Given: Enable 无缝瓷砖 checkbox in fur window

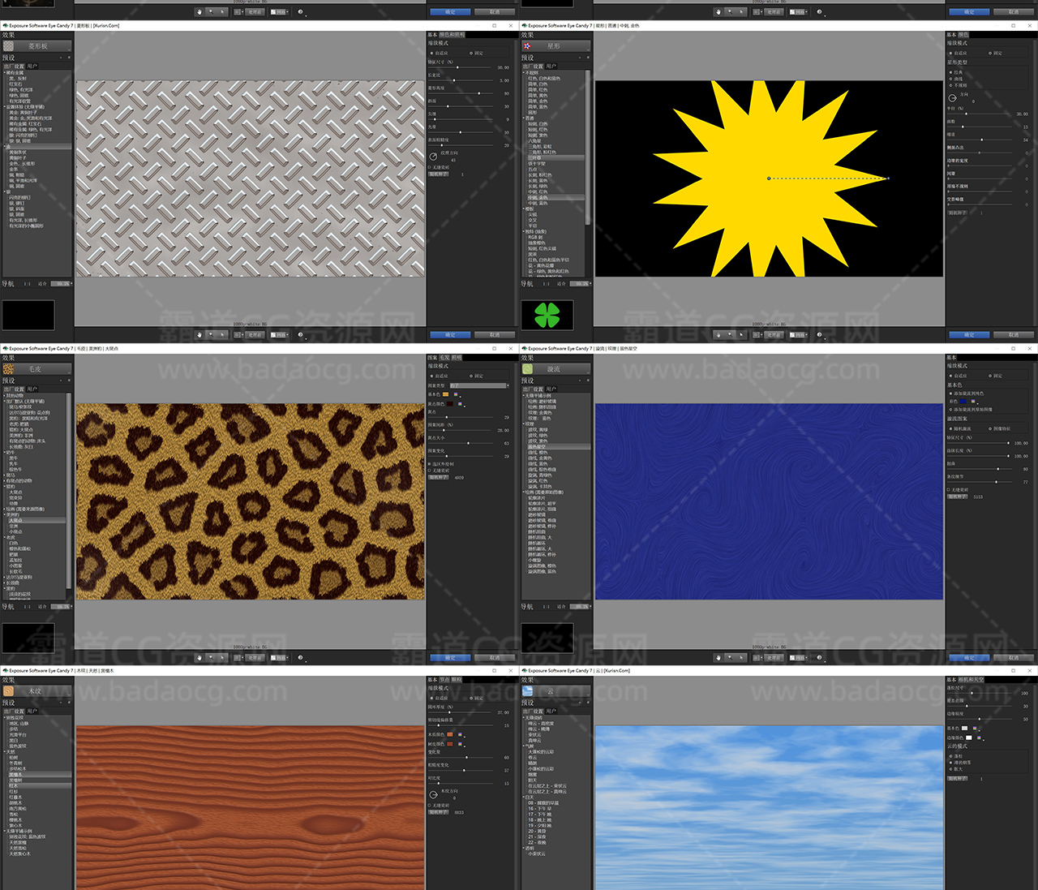Looking at the screenshot, I should pos(430,471).
